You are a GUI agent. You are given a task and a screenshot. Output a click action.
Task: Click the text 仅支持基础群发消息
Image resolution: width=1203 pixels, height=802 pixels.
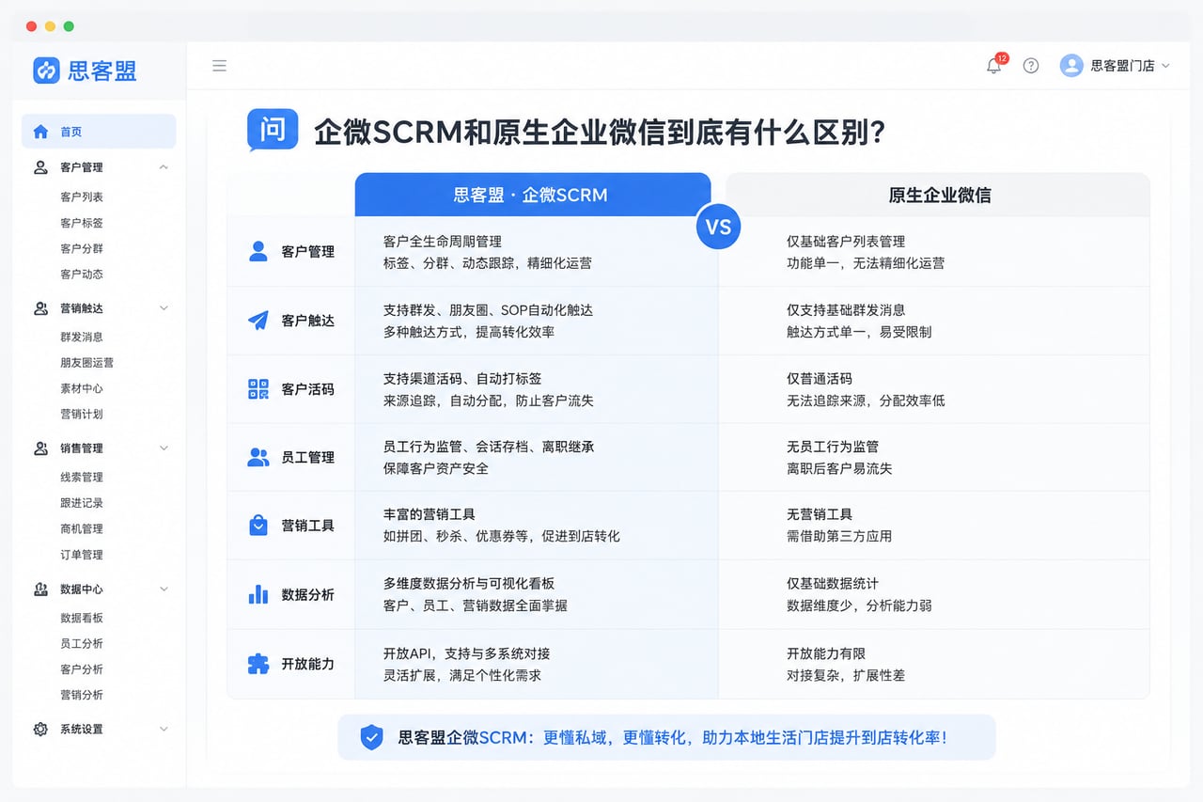pyautogui.click(x=846, y=310)
